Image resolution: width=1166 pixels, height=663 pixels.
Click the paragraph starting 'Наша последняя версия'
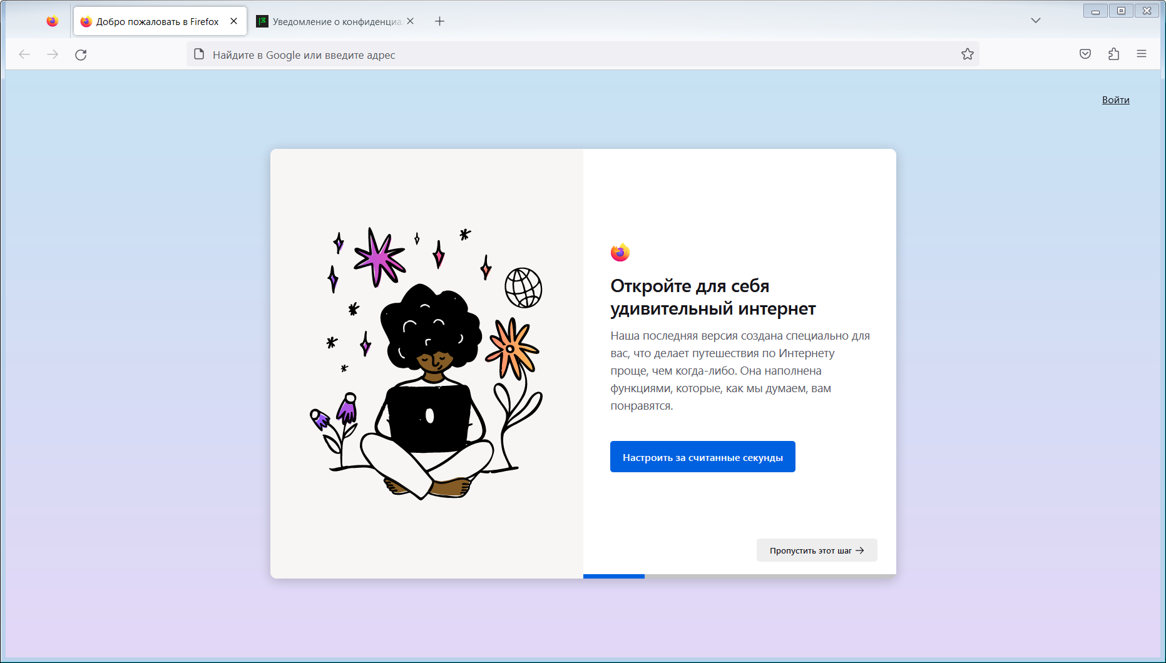pos(740,371)
